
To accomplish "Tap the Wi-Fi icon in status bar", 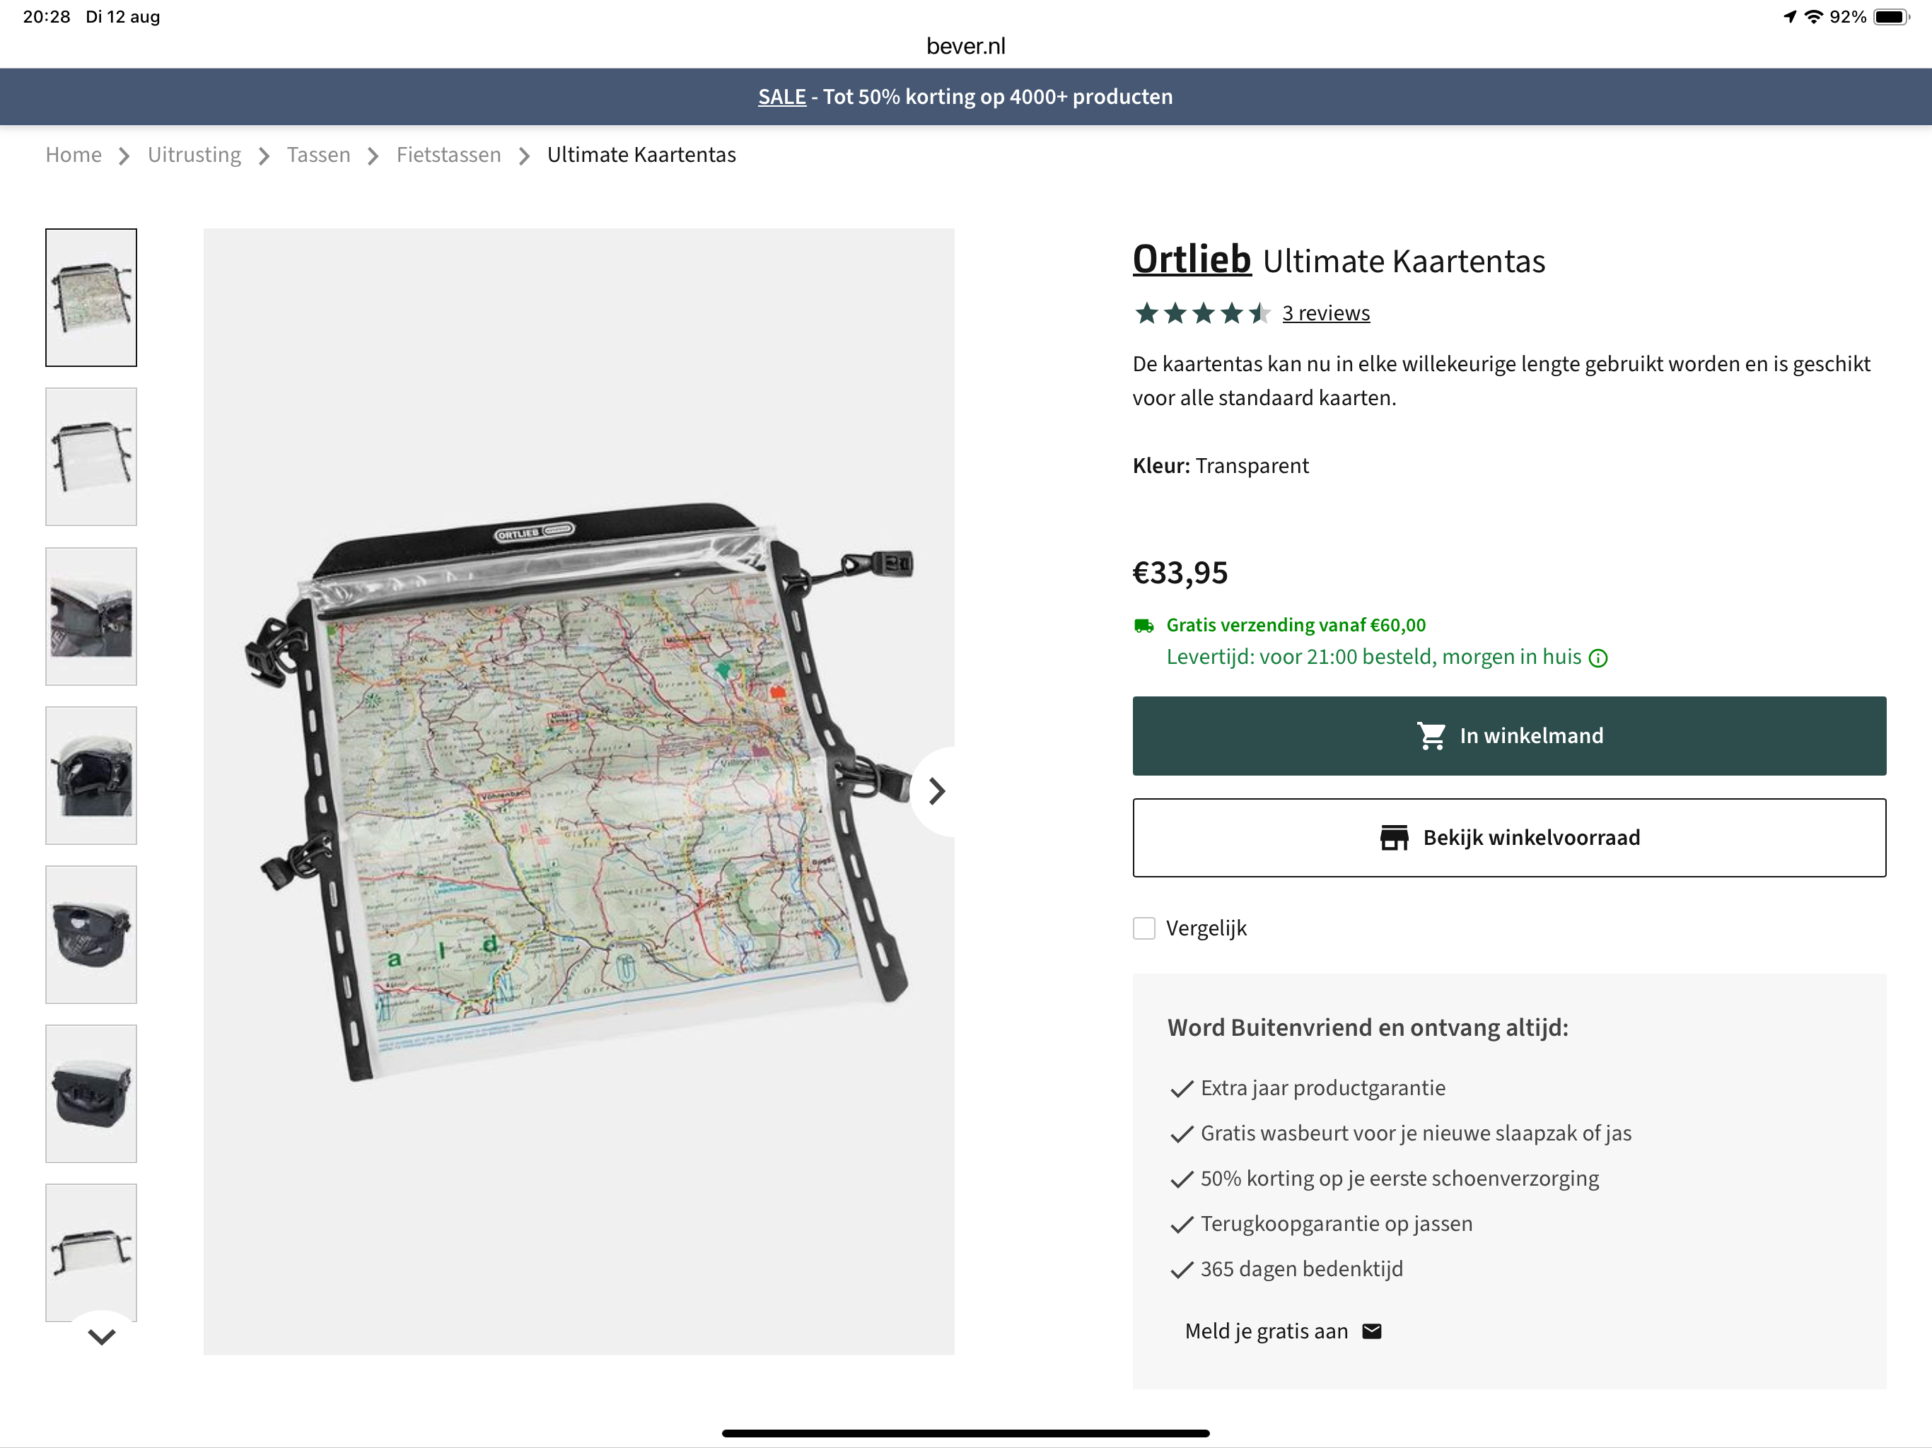I will pos(1813,16).
